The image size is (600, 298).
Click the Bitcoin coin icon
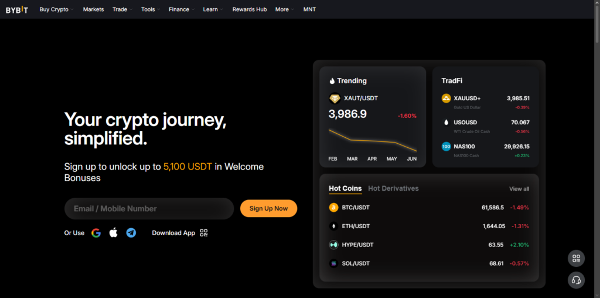tap(333, 208)
